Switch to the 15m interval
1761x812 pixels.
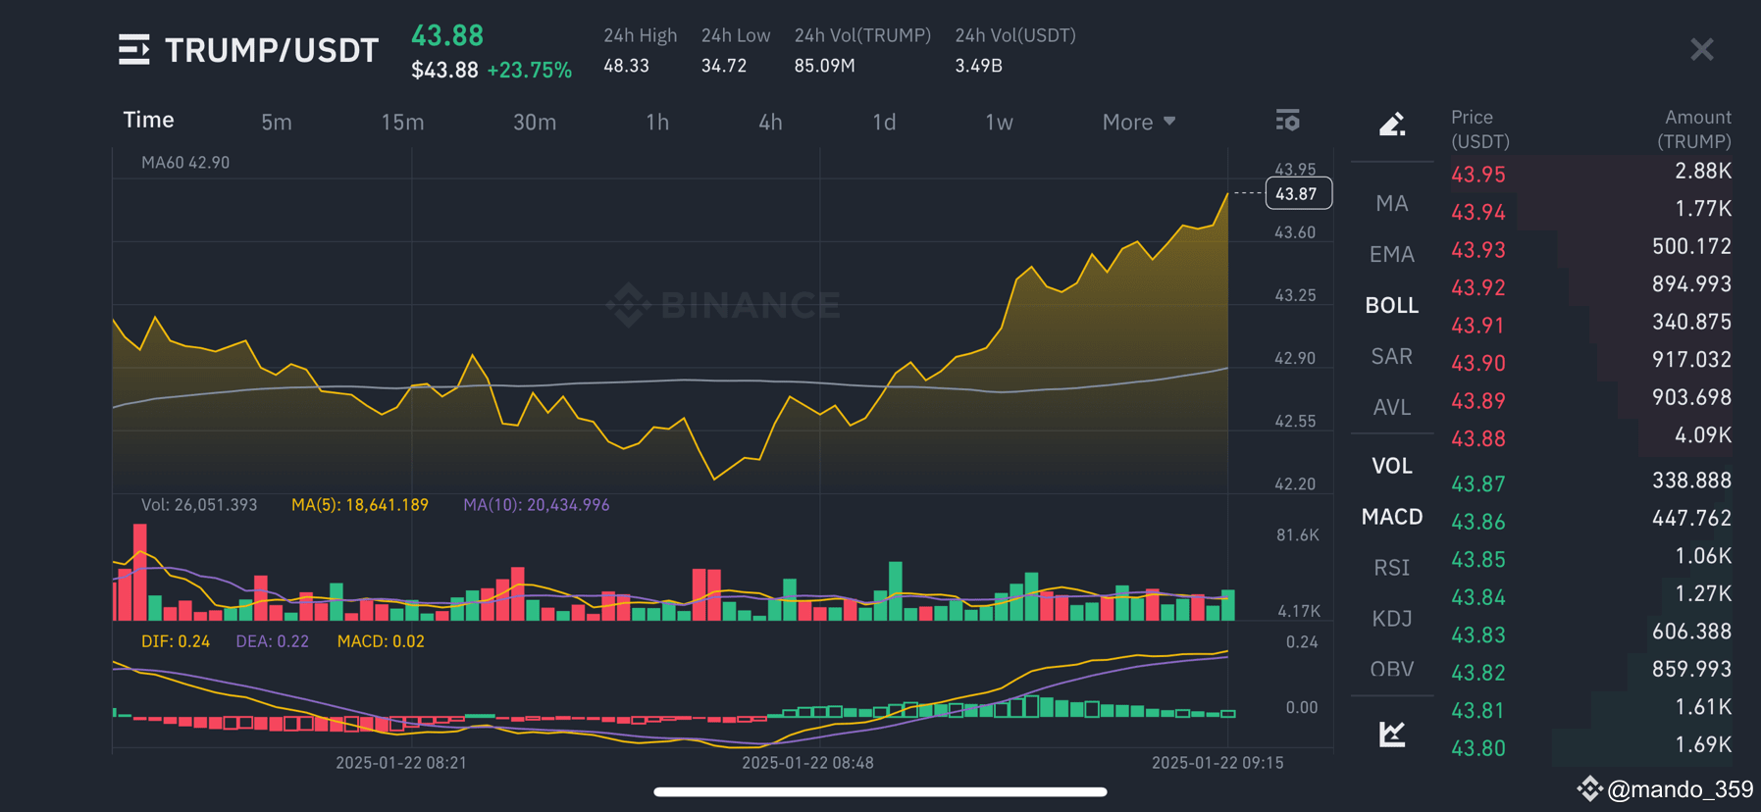[402, 123]
